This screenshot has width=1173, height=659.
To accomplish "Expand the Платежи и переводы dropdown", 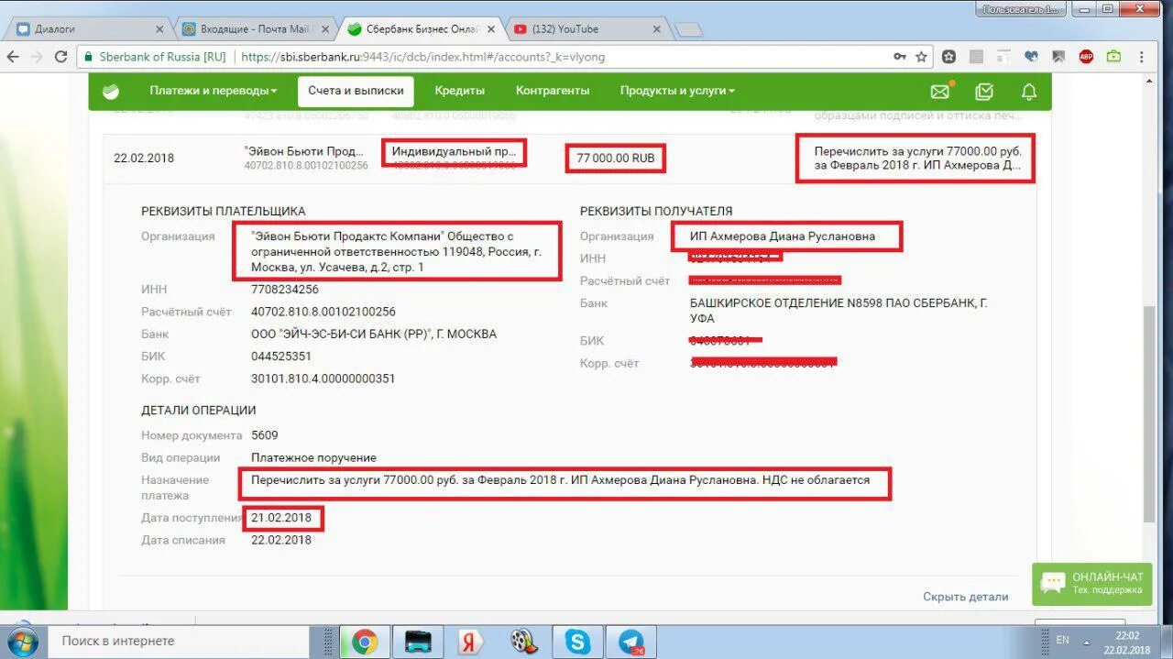I will point(213,91).
